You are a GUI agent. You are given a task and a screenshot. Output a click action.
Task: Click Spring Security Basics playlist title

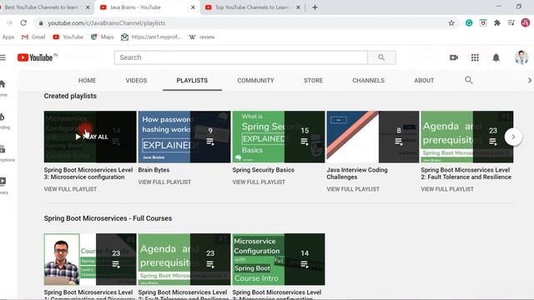pos(264,170)
